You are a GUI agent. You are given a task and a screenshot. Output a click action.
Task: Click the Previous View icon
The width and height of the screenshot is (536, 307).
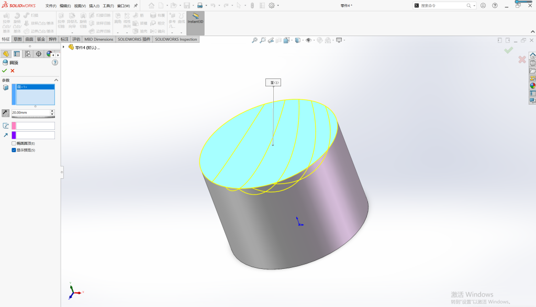[x=271, y=40]
